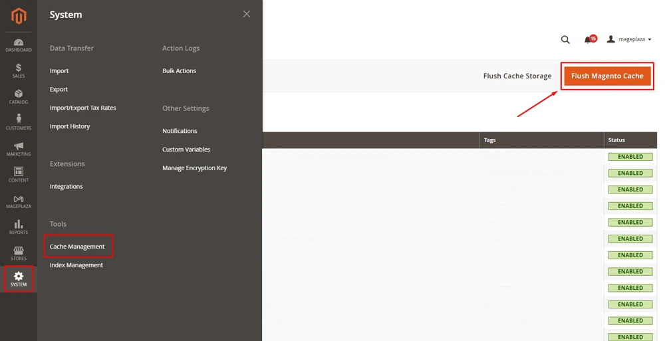Open Integrations under Extensions
The height and width of the screenshot is (341, 665).
pos(66,187)
